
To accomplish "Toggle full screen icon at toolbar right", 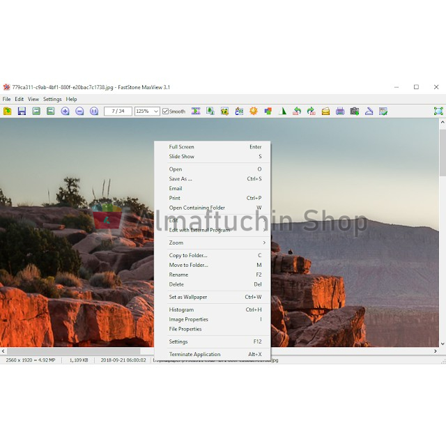I will pos(438,111).
